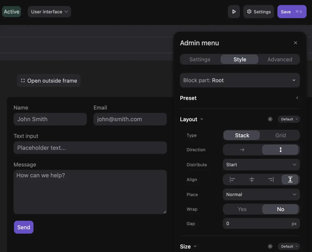Set Wrap to Yes
Screen dimensions: 312x252
coord(242,209)
